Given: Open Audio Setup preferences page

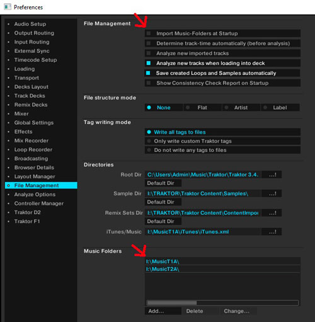Looking at the screenshot, I should click(x=30, y=24).
